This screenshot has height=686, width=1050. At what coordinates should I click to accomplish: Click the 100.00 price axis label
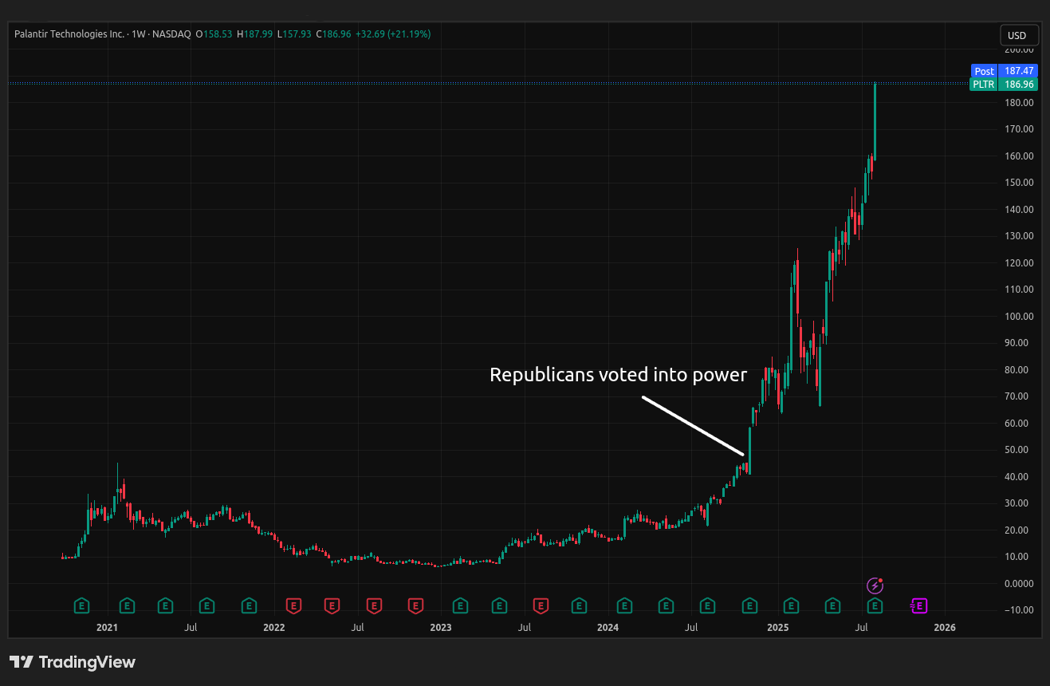tap(1021, 316)
